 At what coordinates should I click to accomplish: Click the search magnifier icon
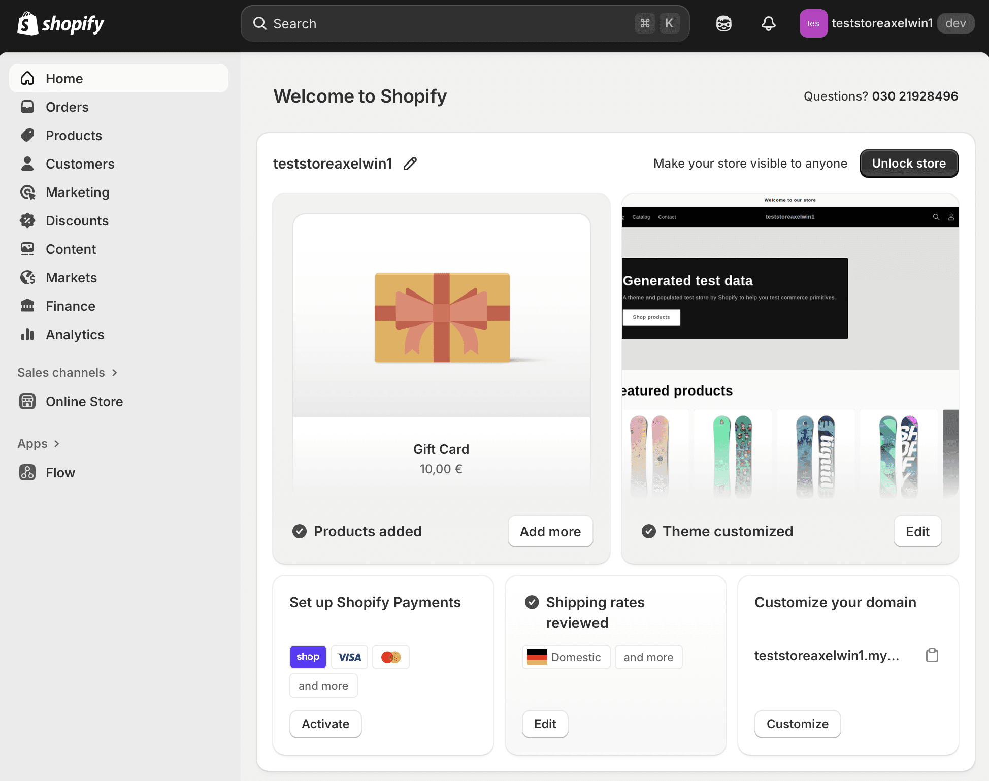point(259,23)
